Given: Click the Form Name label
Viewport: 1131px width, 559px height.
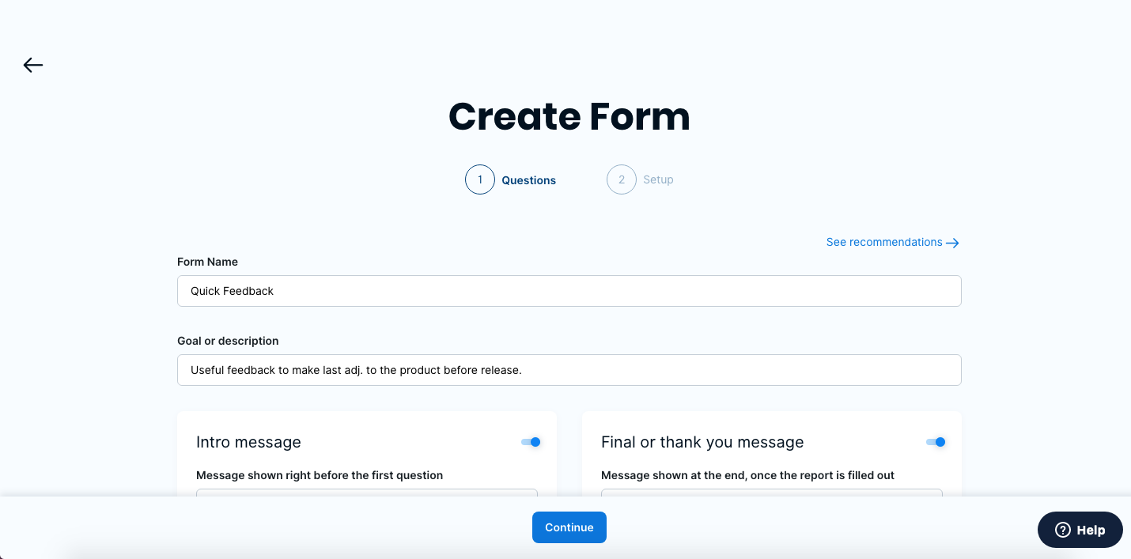Looking at the screenshot, I should [x=207, y=262].
